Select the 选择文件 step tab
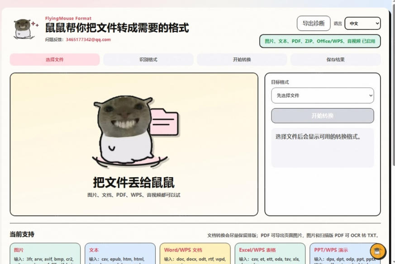 [x=55, y=60]
